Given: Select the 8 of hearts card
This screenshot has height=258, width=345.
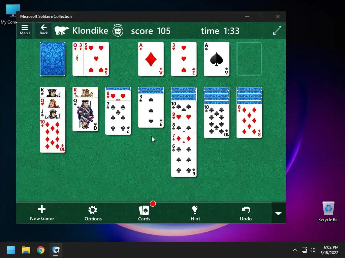Looking at the screenshot, I should pos(118,96).
